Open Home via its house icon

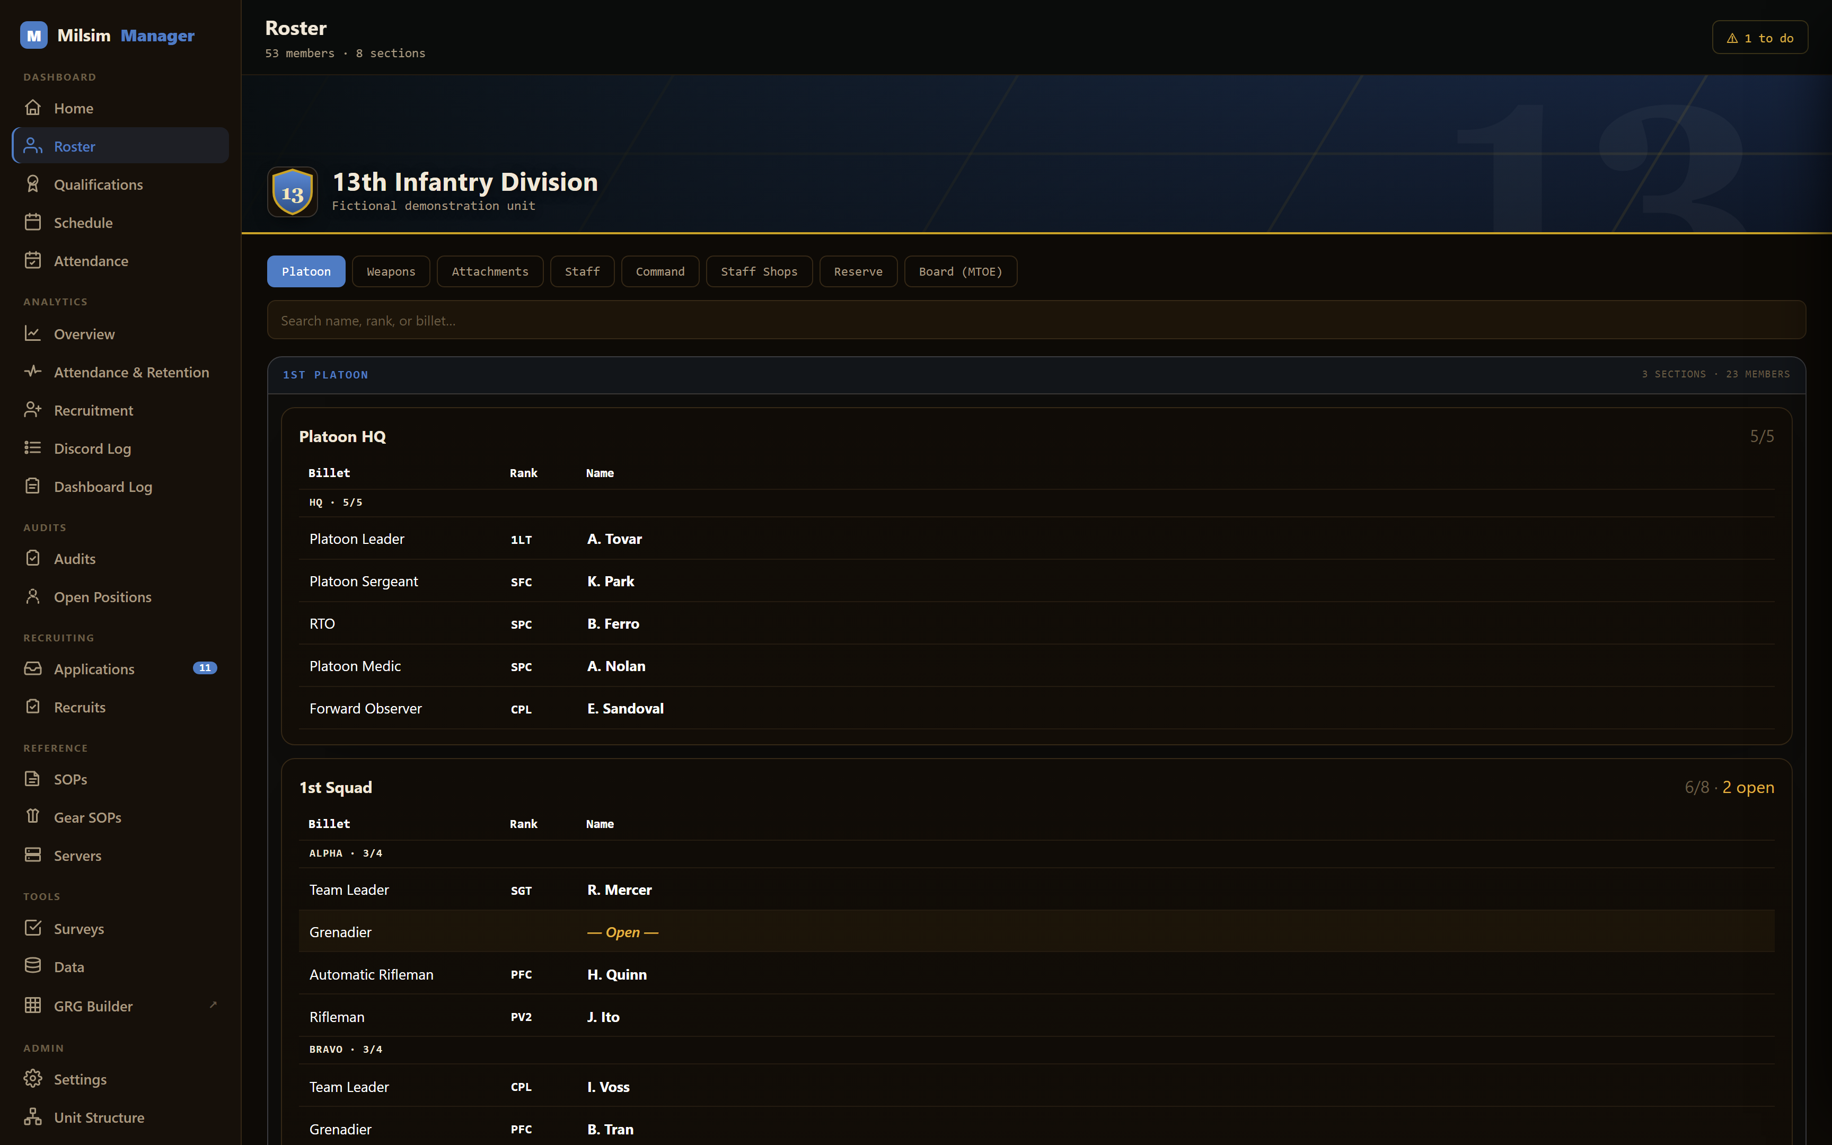pyautogui.click(x=32, y=108)
